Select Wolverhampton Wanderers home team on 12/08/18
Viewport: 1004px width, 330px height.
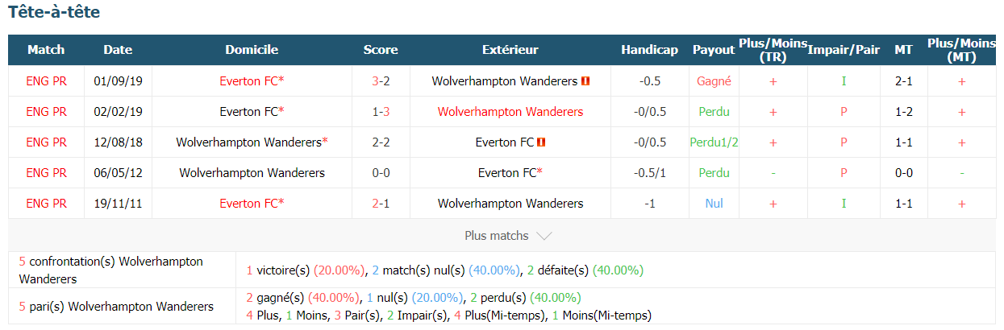pyautogui.click(x=252, y=142)
